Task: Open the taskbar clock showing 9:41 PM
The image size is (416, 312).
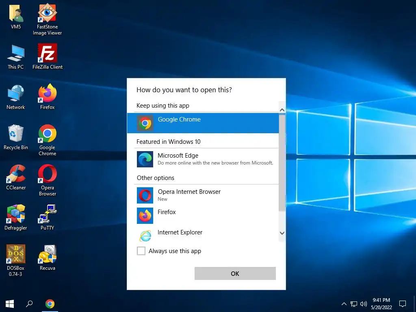Action: click(381, 304)
